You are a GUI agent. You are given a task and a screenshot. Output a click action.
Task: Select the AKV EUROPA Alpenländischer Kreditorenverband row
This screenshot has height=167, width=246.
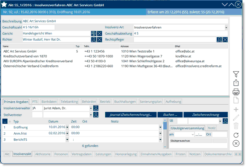pyautogui.click(x=115, y=61)
